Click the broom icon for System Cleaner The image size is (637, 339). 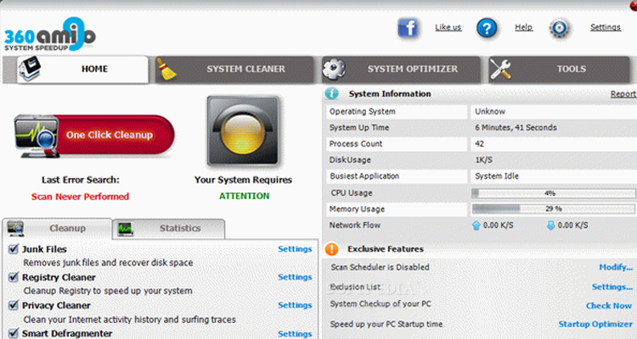point(166,69)
